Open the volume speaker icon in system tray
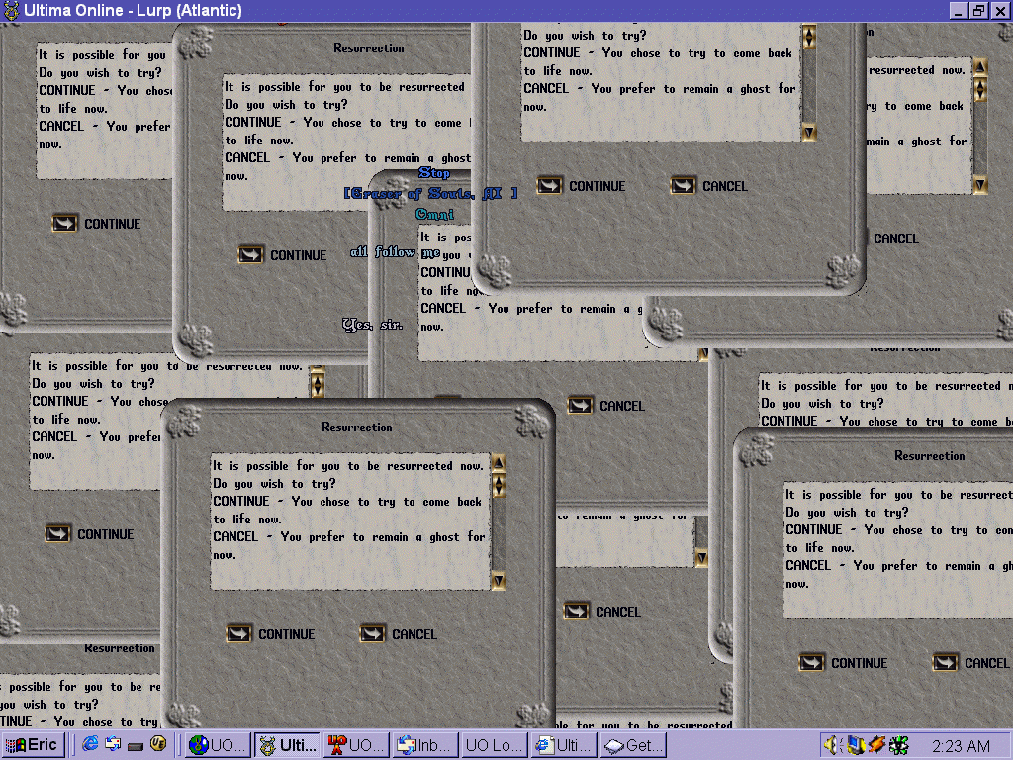The image size is (1013, 760). 831,745
